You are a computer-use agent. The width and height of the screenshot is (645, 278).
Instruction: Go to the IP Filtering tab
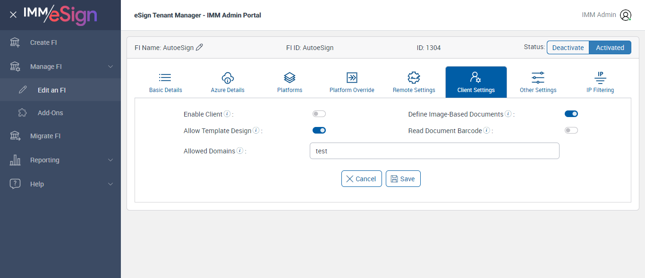[x=600, y=82]
